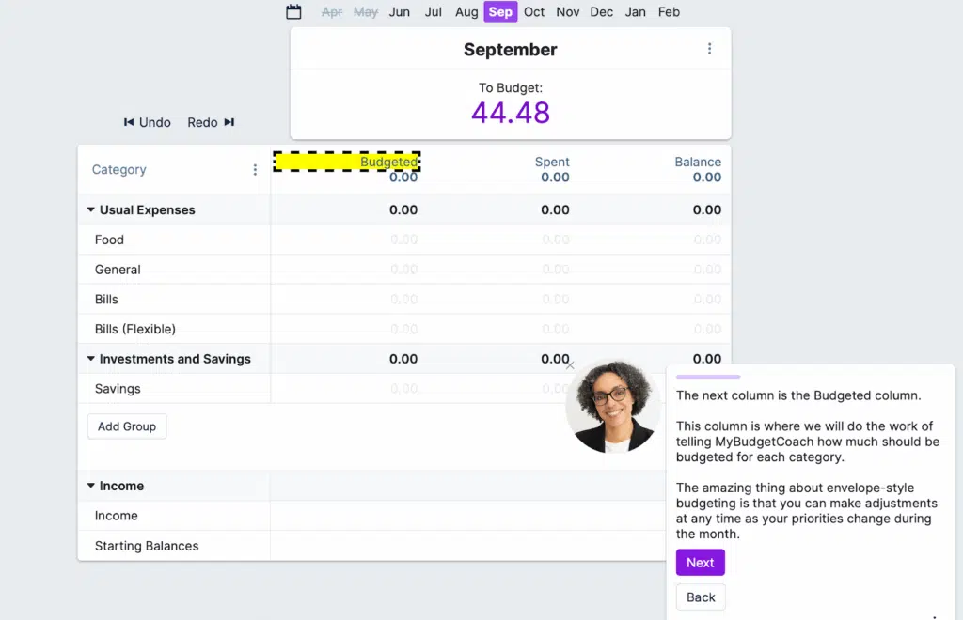This screenshot has height=620, width=963.
Task: Open the September card three-dot menu
Action: pyautogui.click(x=709, y=49)
